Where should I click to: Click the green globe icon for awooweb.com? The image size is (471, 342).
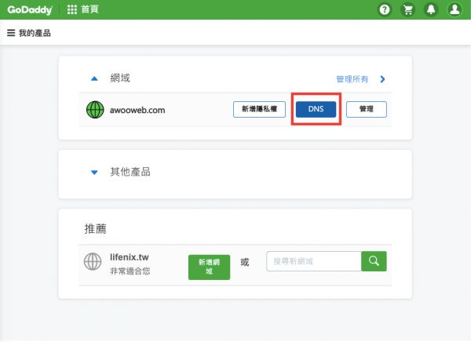[95, 110]
